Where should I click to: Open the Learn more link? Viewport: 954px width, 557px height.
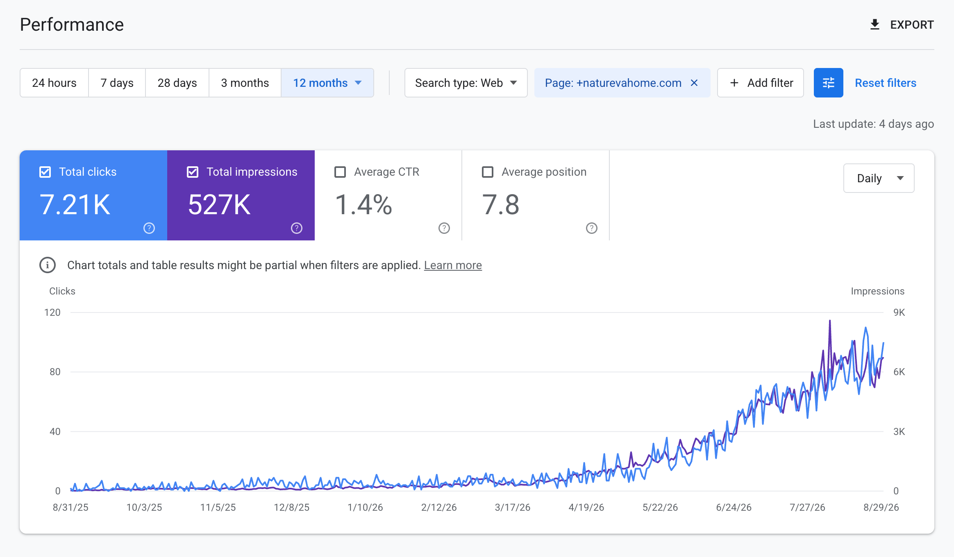[453, 265]
